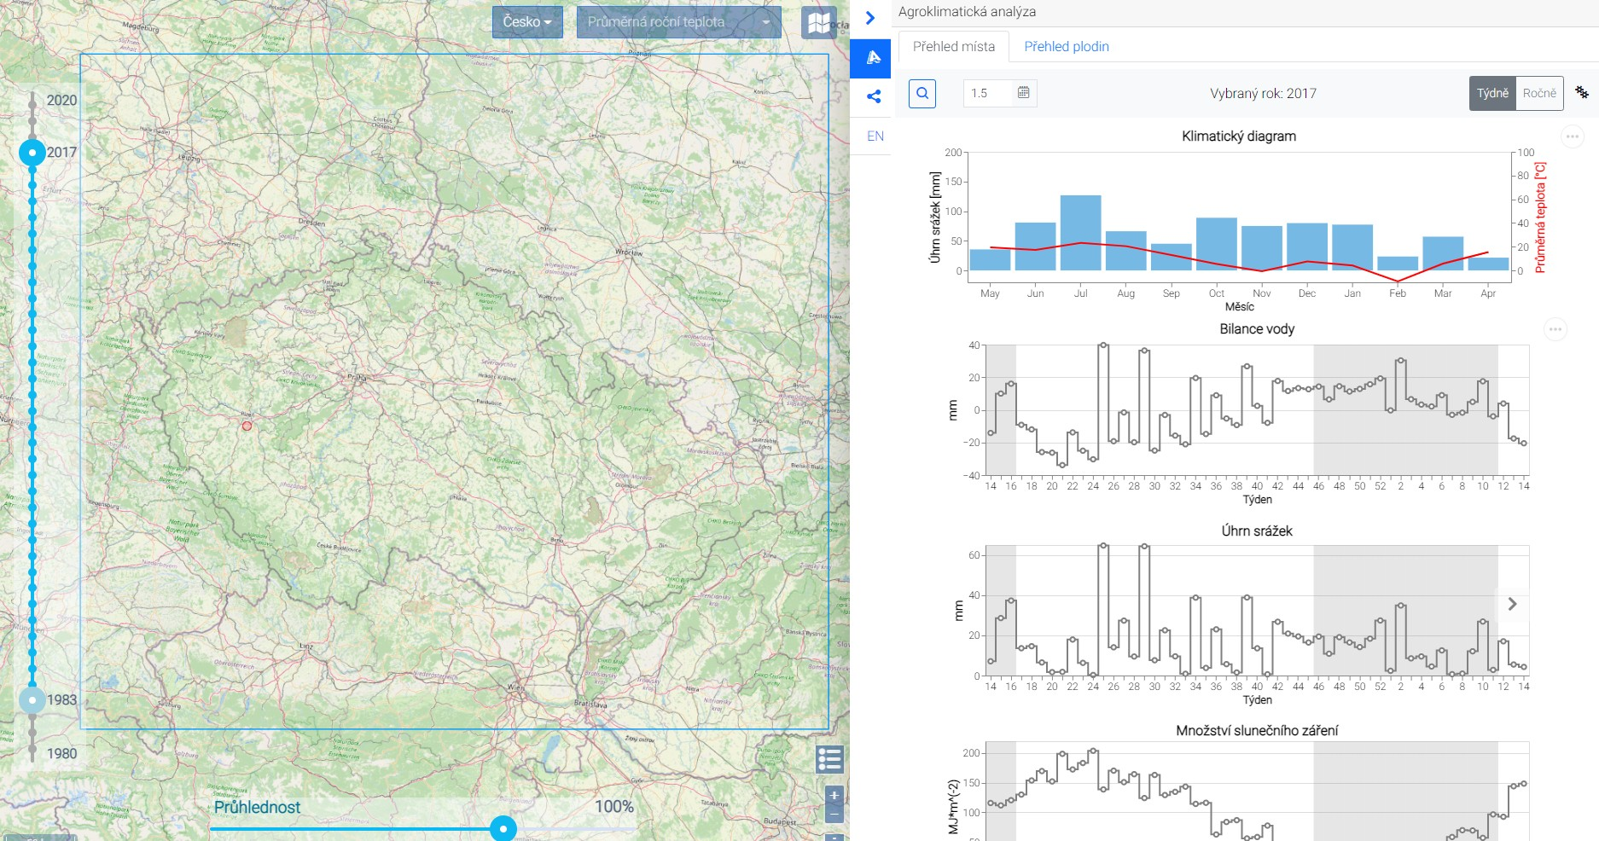Click the Oct precipitation bar in Klimatický diagram
This screenshot has height=841, width=1599.
(x=1216, y=244)
